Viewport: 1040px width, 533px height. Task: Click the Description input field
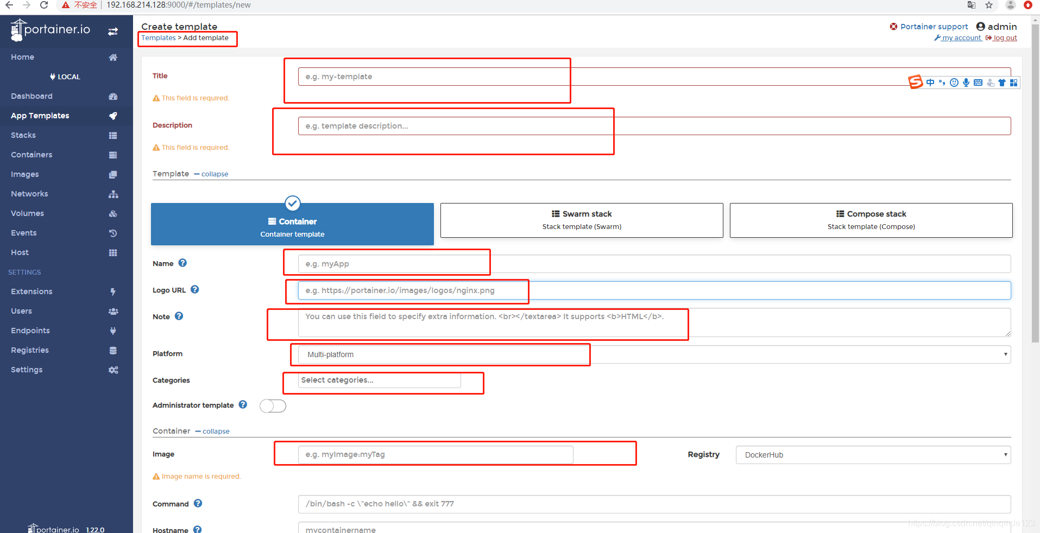click(654, 126)
